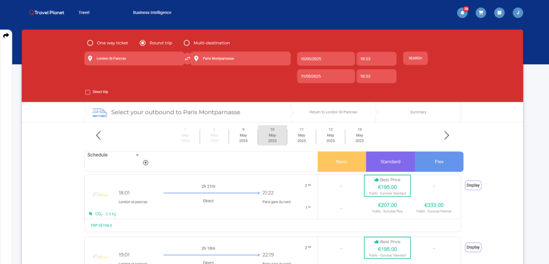Click the destination location pin icon

(x=196, y=58)
